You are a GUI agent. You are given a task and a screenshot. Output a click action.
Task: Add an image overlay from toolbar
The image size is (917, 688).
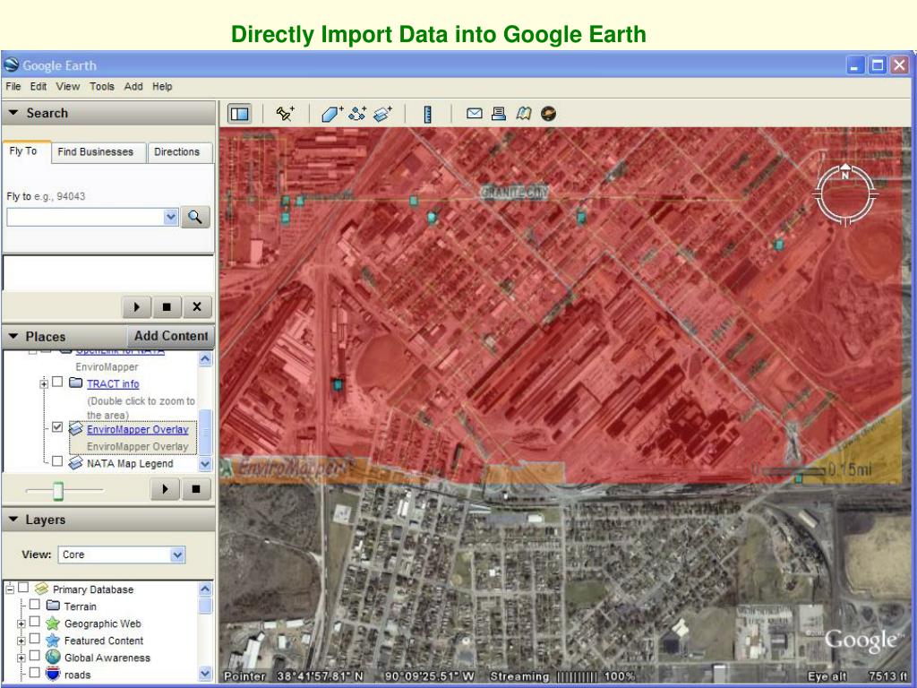[382, 114]
